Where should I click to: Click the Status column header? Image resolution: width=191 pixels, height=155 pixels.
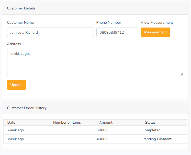point(150,122)
